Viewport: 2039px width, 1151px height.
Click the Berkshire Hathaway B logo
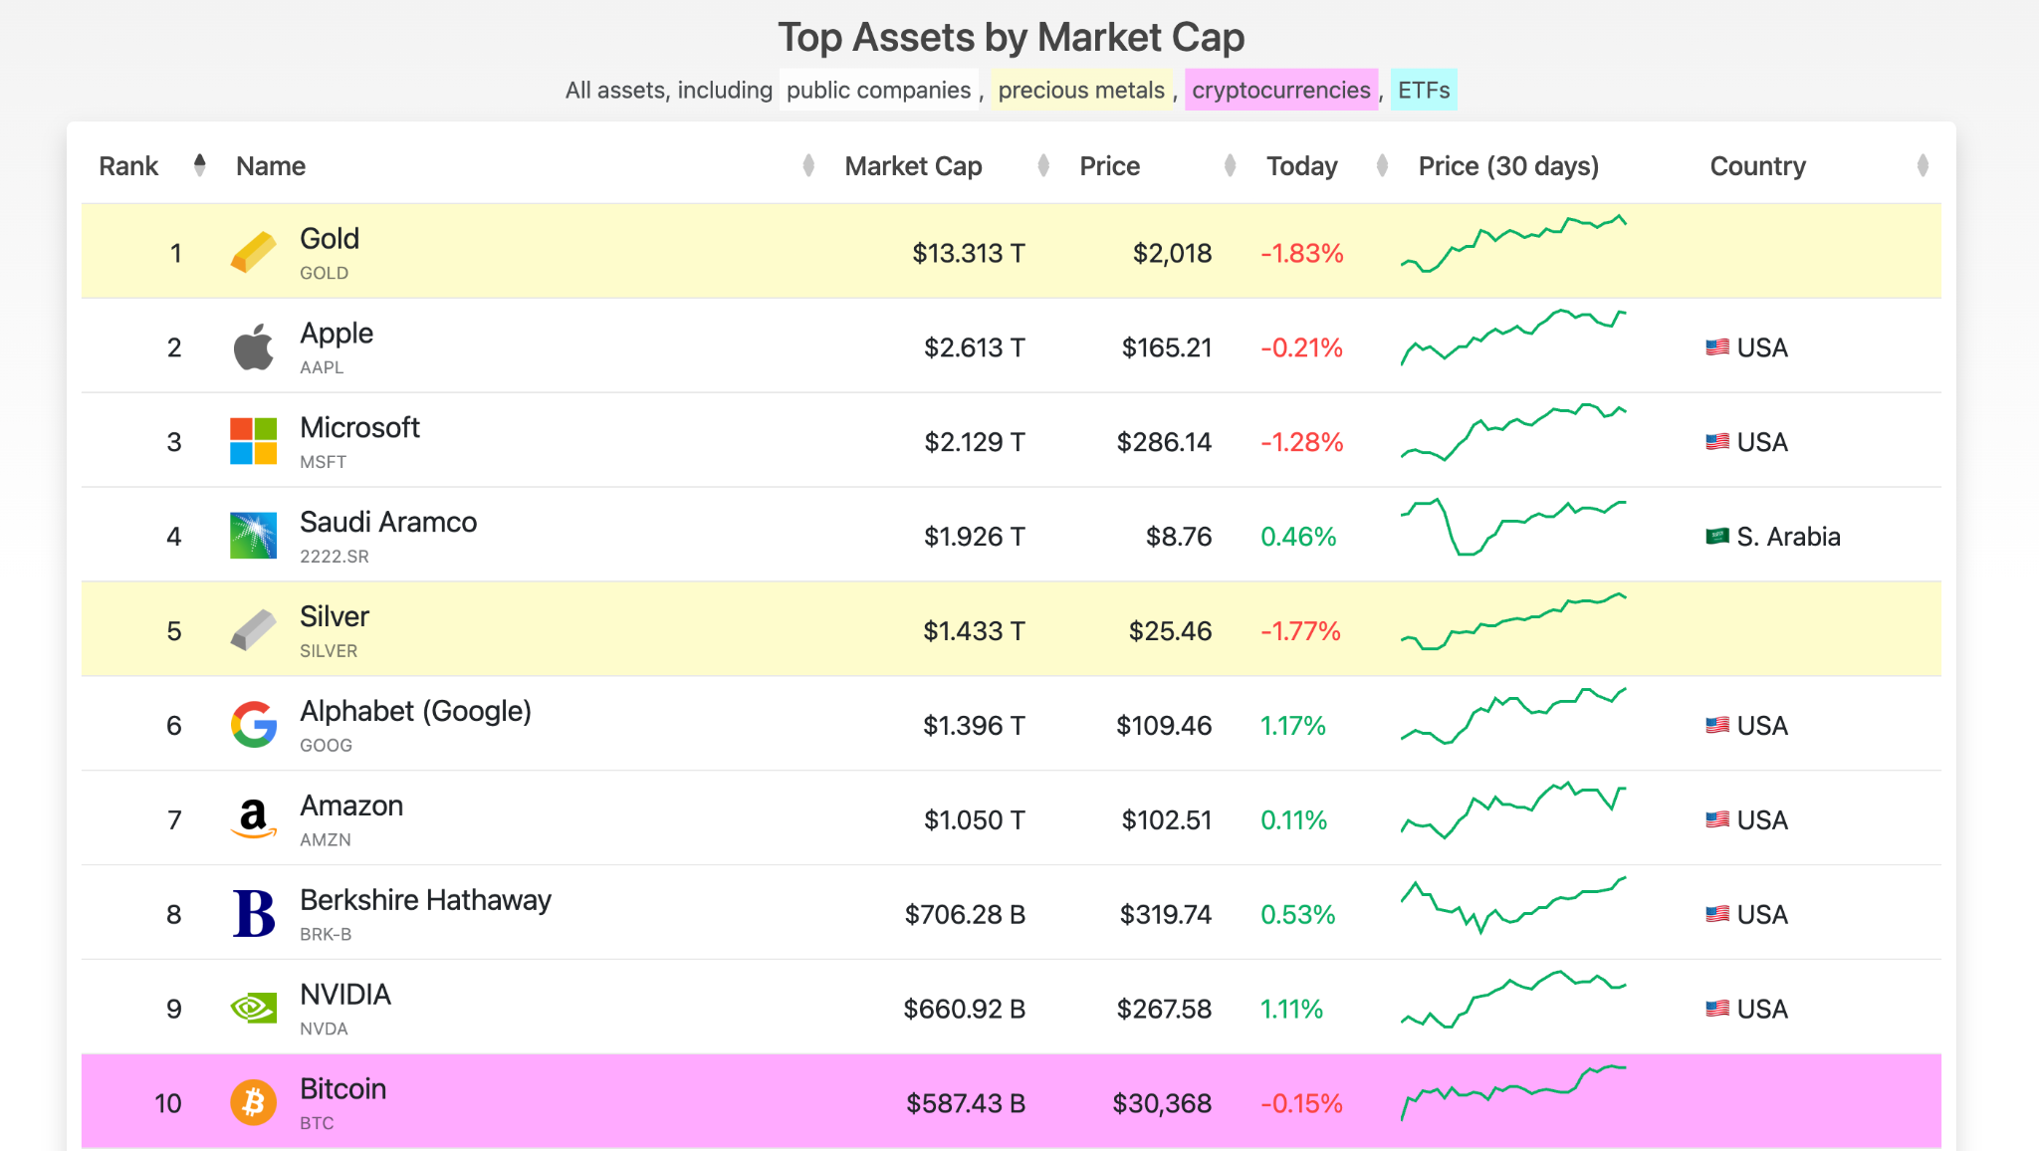tap(253, 914)
